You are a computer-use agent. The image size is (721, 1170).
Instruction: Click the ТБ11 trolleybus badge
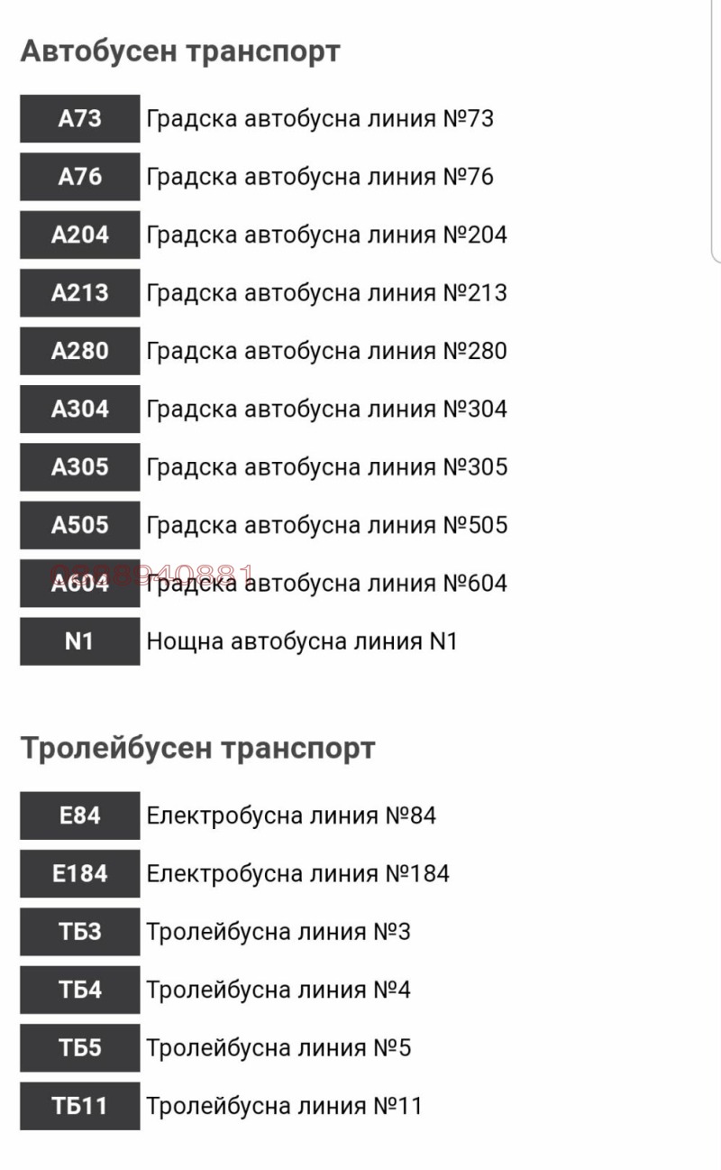(79, 1105)
